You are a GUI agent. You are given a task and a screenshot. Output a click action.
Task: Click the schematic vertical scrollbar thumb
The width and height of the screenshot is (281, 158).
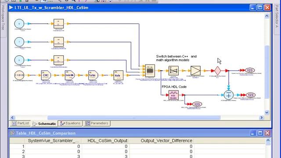point(267,72)
